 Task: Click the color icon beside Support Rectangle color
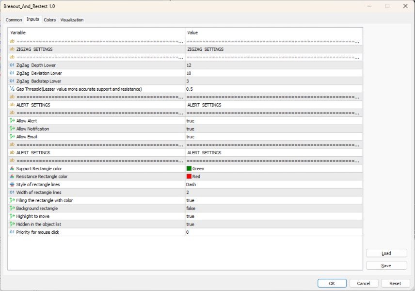[12, 168]
